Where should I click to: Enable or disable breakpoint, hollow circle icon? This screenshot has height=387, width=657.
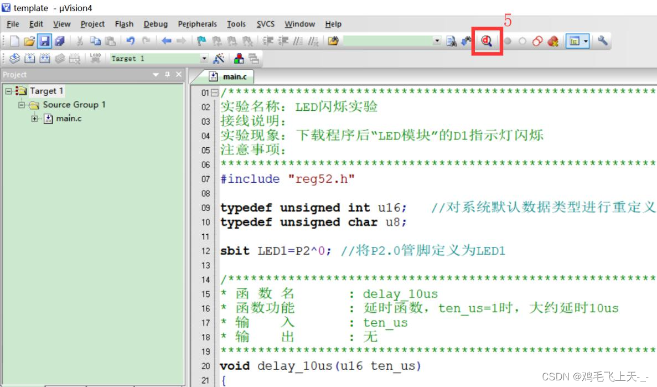pyautogui.click(x=522, y=41)
